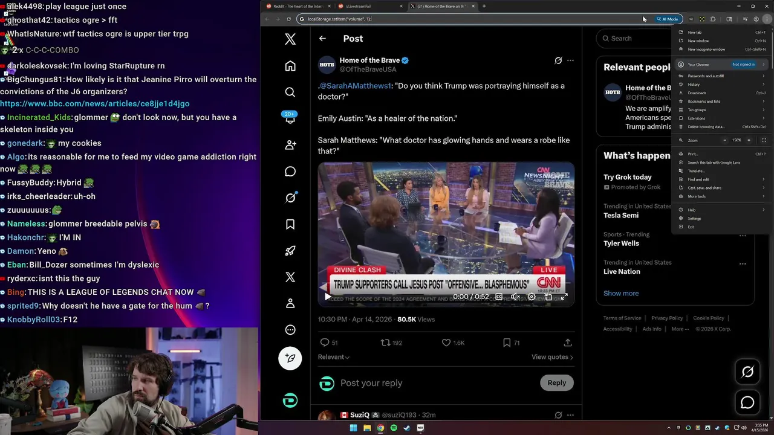The image size is (774, 435).
Task: Open Grok floating button at right
Action: click(747, 372)
